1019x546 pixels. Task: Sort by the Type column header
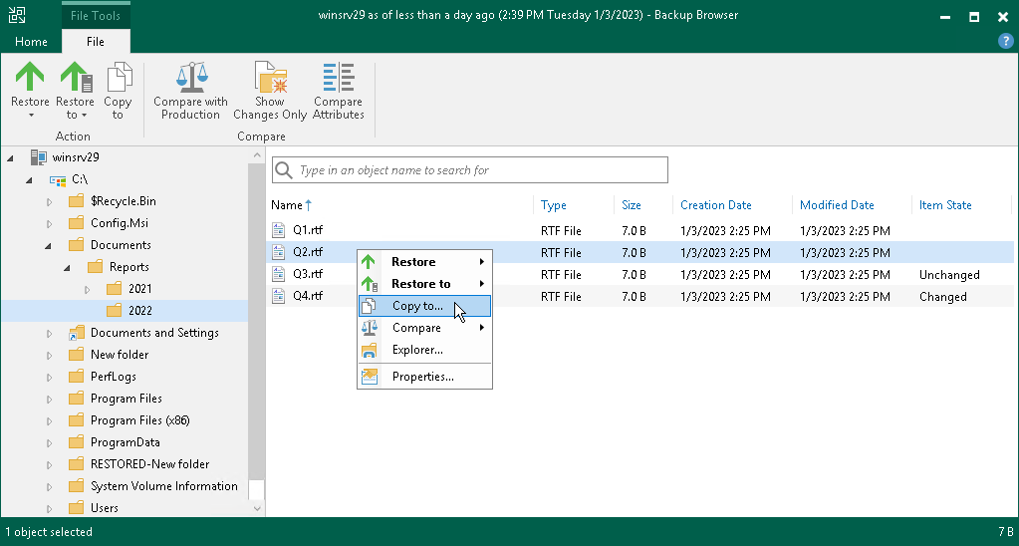[x=554, y=205]
